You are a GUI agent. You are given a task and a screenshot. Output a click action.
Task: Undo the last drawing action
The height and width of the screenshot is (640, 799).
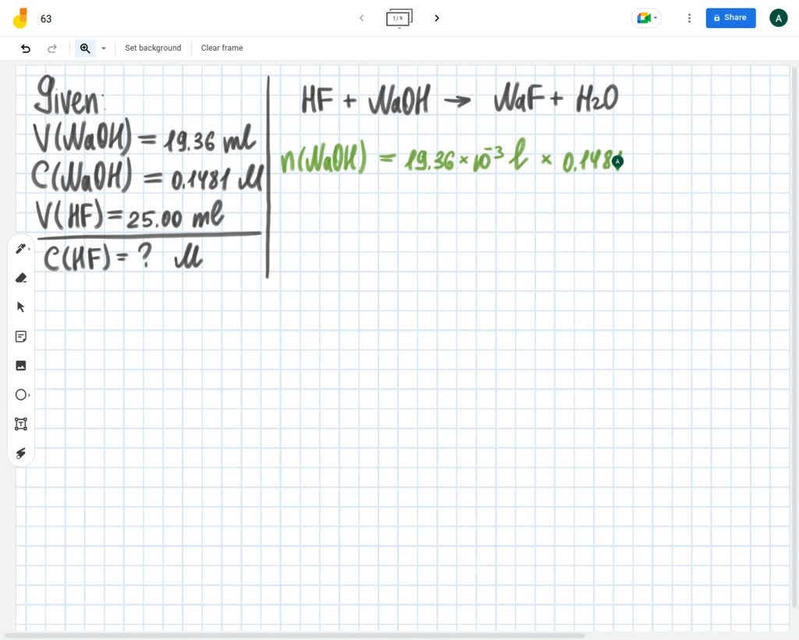[x=25, y=48]
